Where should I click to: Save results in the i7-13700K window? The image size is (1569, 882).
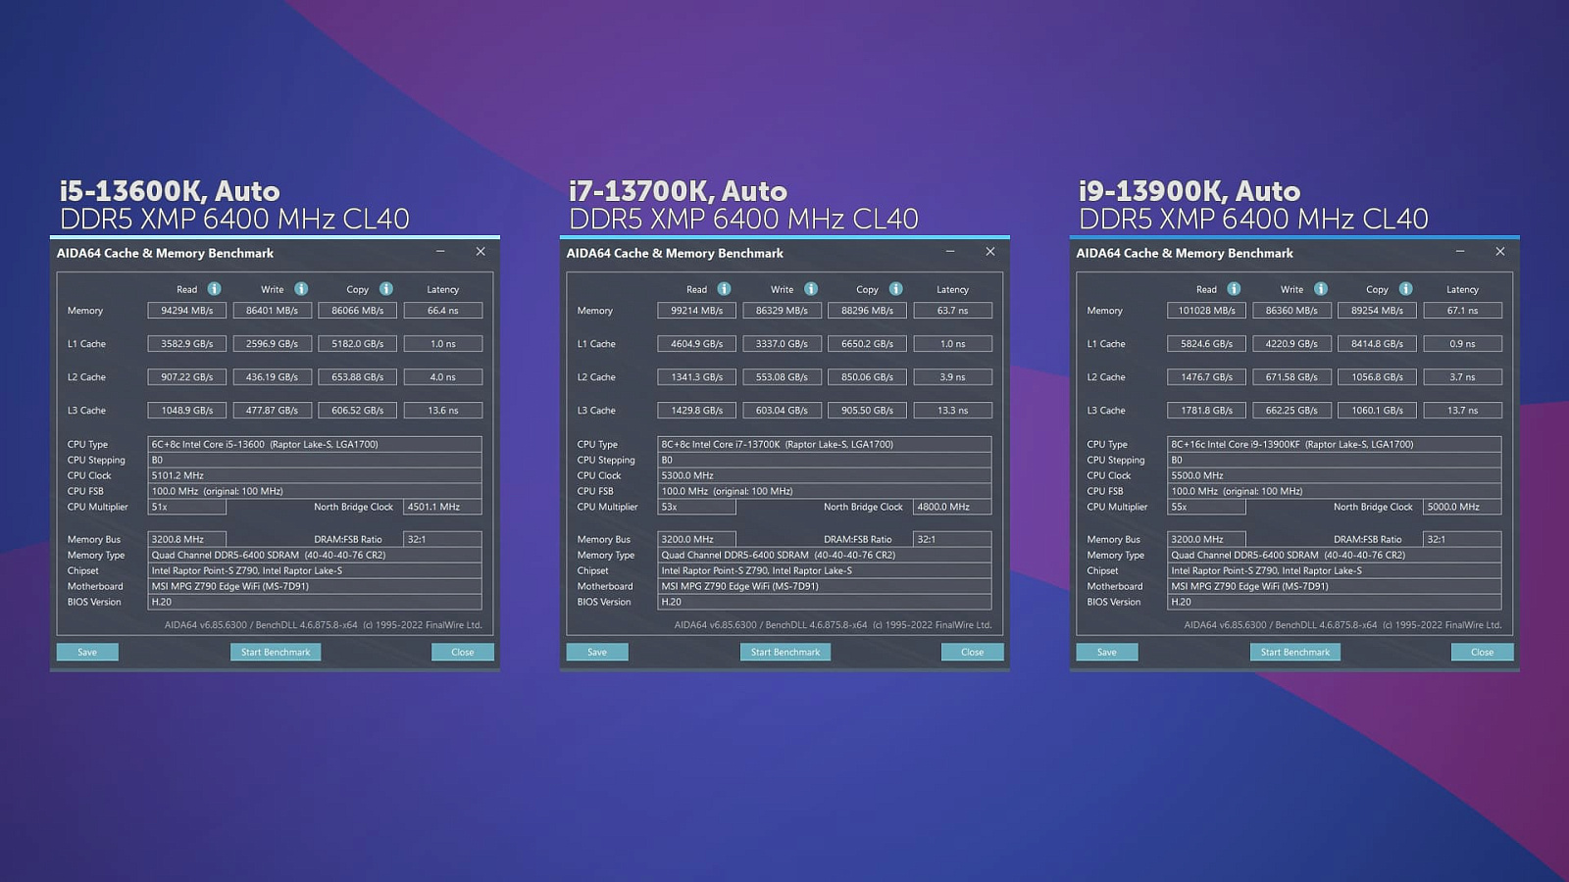coord(597,653)
